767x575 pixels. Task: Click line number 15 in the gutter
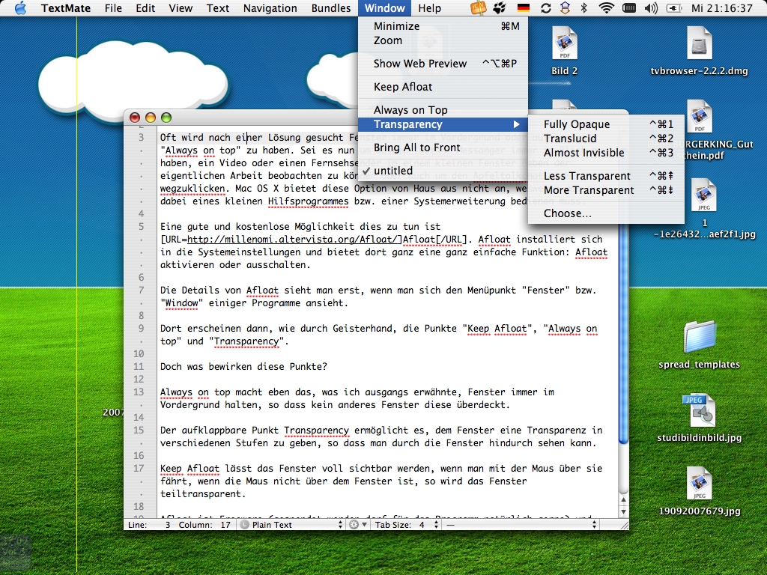coord(139,431)
